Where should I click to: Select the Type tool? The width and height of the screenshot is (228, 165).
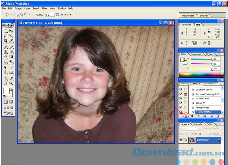pyautogui.click(x=11, y=67)
